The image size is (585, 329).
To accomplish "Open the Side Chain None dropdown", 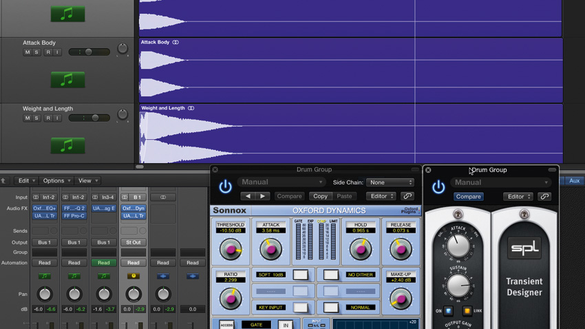I will click(390, 182).
